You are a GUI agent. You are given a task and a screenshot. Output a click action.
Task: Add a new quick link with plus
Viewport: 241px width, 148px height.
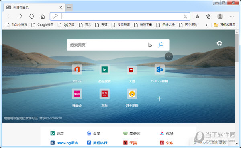159,99
